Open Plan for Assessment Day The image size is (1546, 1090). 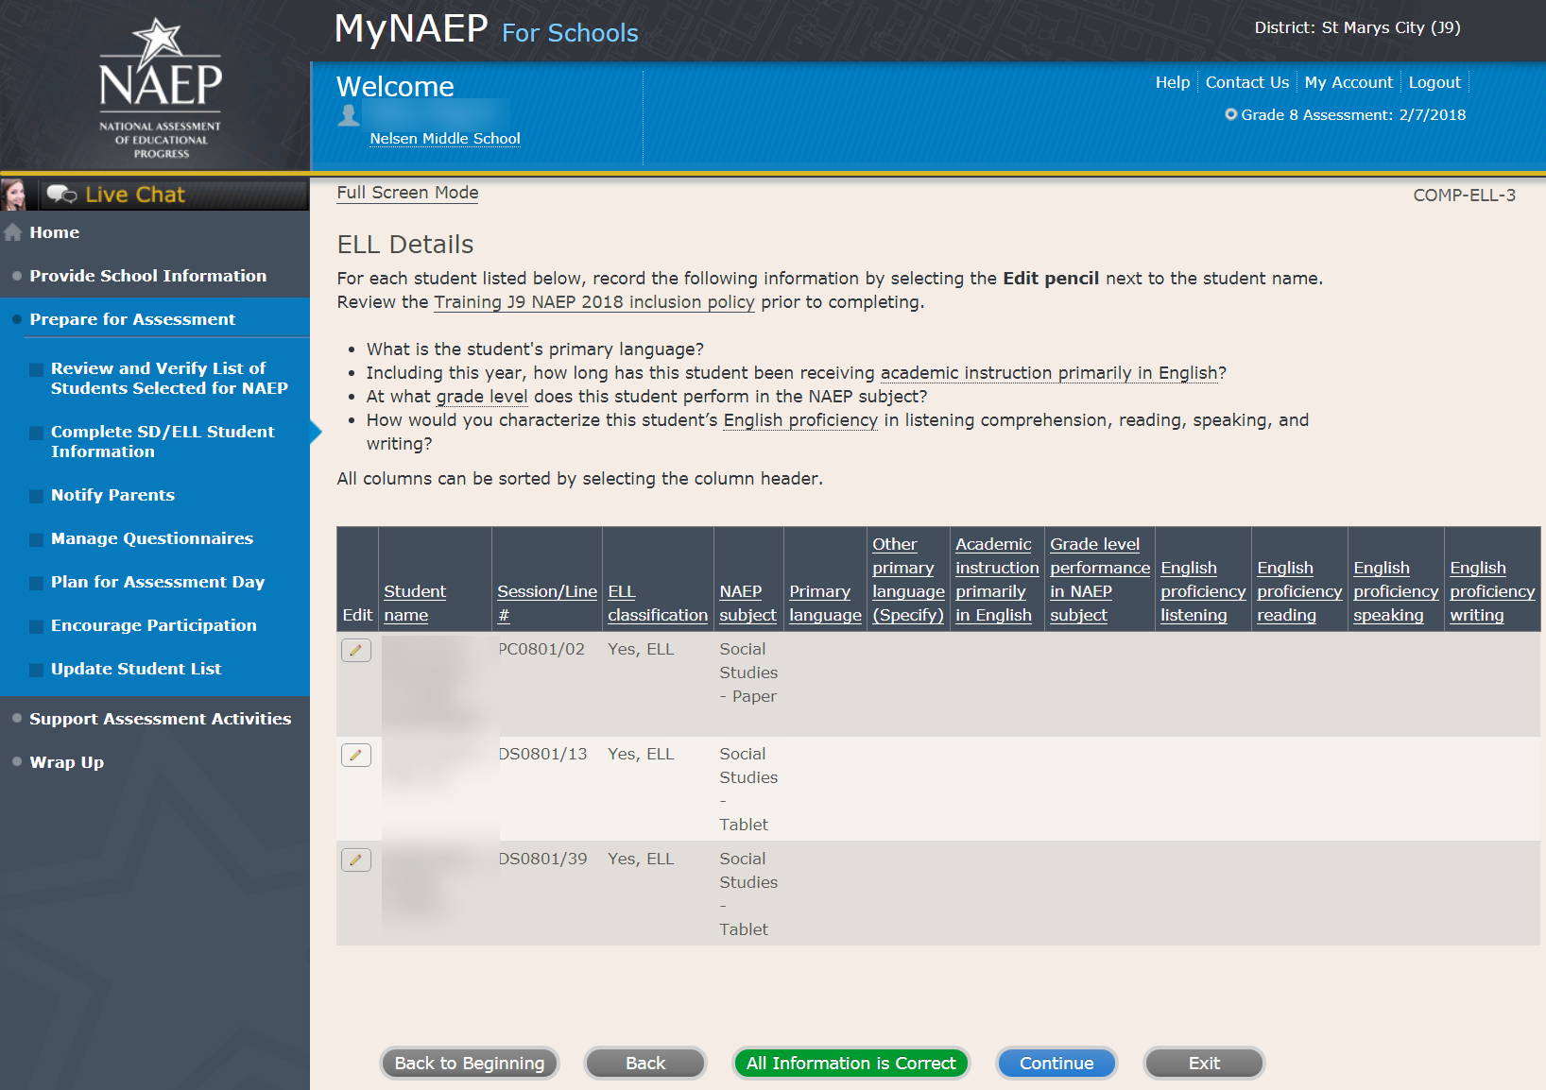pos(158,582)
